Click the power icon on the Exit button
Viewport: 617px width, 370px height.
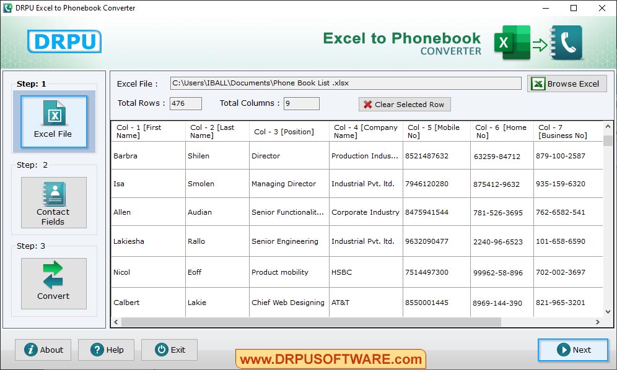[x=155, y=350]
